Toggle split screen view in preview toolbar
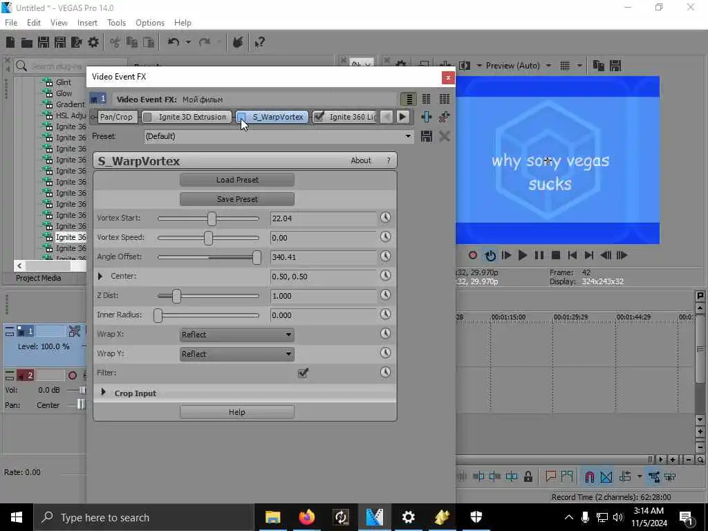708x531 pixels. (465, 66)
